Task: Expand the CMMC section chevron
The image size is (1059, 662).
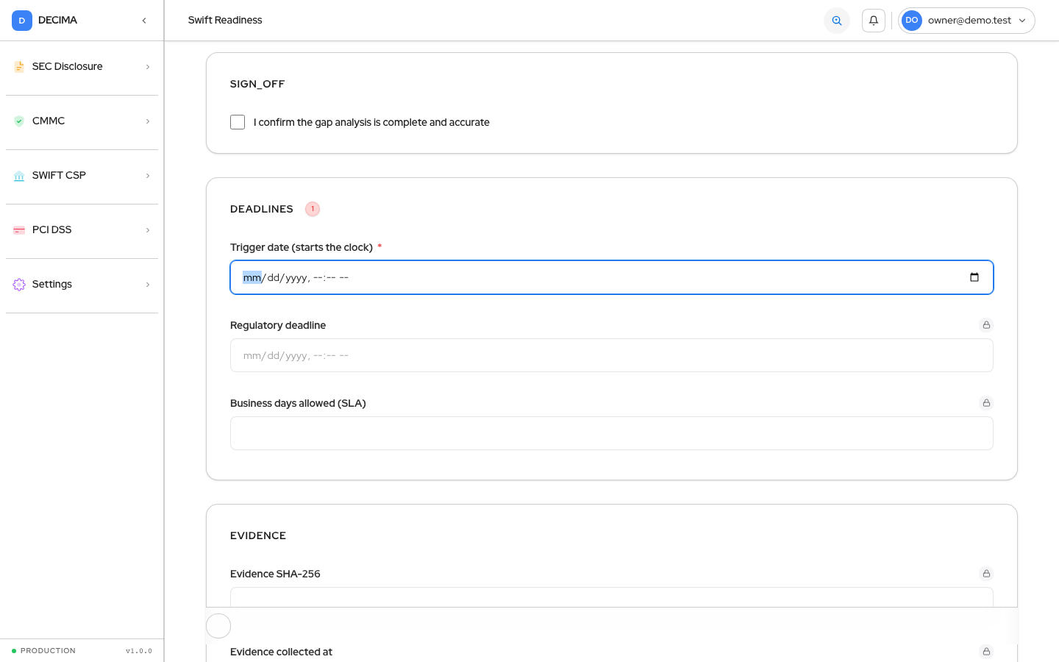Action: [x=148, y=121]
